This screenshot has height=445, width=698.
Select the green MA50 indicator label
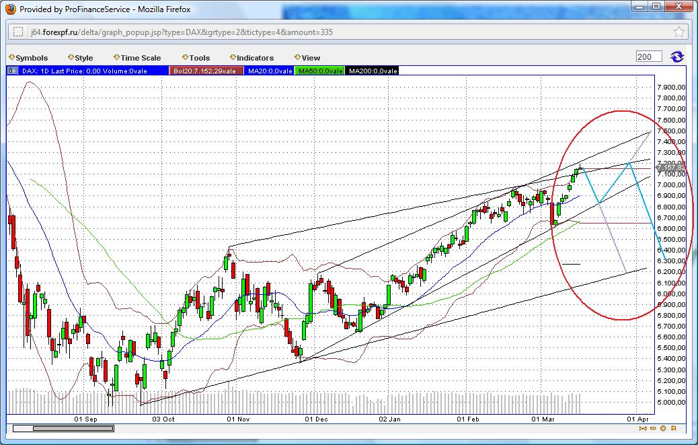point(321,71)
